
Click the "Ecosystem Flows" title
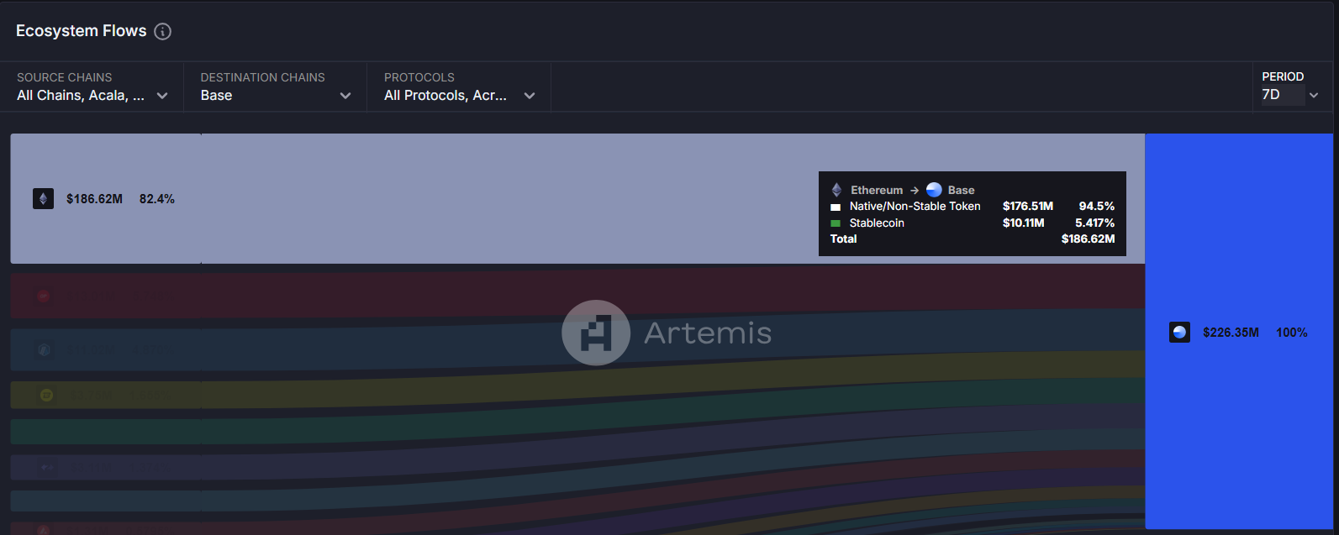82,31
